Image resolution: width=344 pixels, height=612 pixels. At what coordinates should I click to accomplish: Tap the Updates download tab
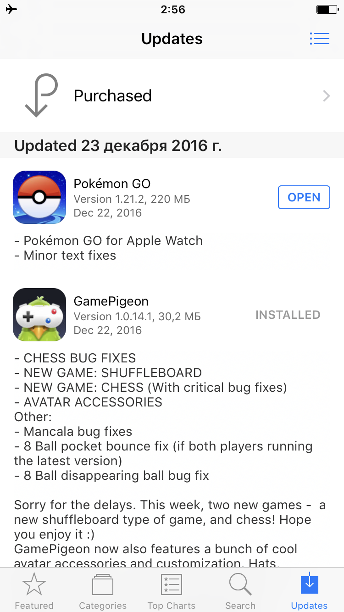pyautogui.click(x=309, y=591)
